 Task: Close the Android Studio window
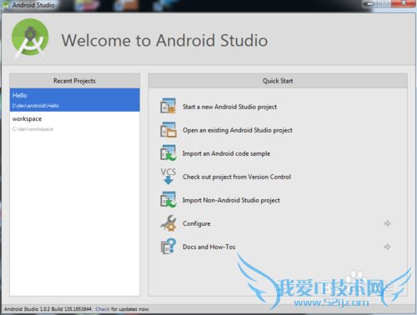404,3
